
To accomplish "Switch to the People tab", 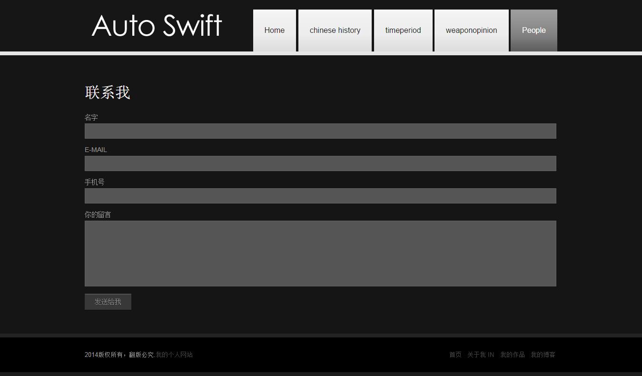I will click(533, 30).
